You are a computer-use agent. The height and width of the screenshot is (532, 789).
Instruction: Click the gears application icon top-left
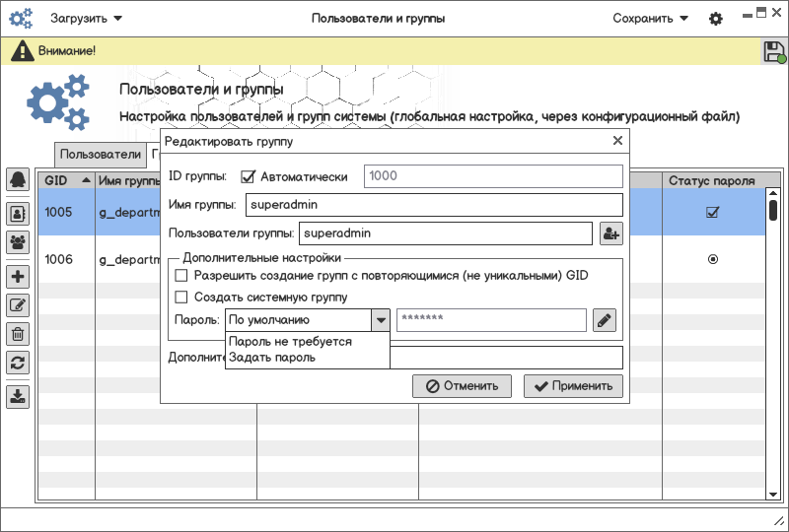21,19
